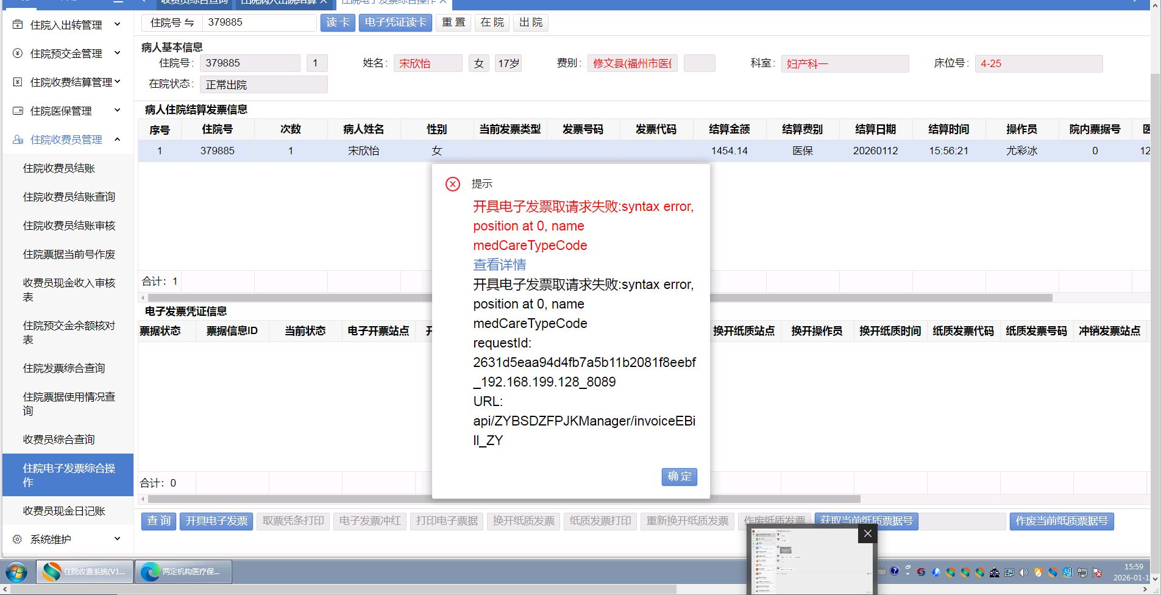Switch to 住院收费系统 taskbar app
Image resolution: width=1161 pixels, height=595 pixels.
[85, 572]
